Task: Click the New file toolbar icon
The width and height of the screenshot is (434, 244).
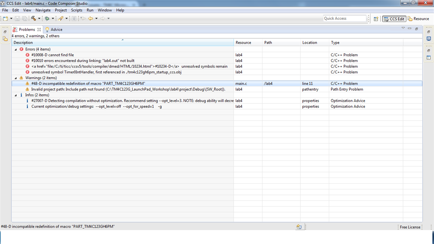Action: 5,18
